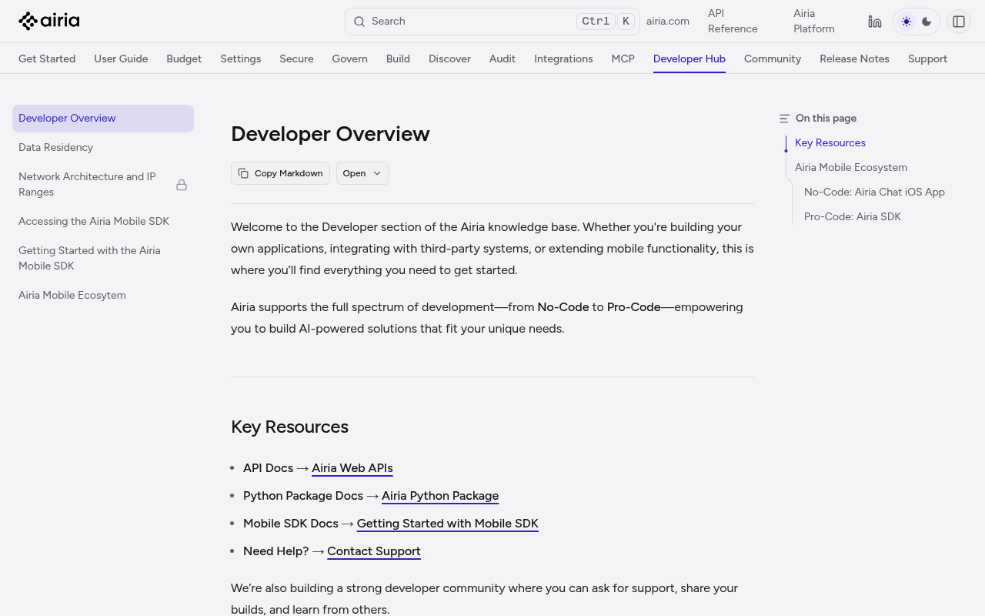Image resolution: width=985 pixels, height=616 pixels.
Task: Click the search field
Action: pyautogui.click(x=492, y=22)
